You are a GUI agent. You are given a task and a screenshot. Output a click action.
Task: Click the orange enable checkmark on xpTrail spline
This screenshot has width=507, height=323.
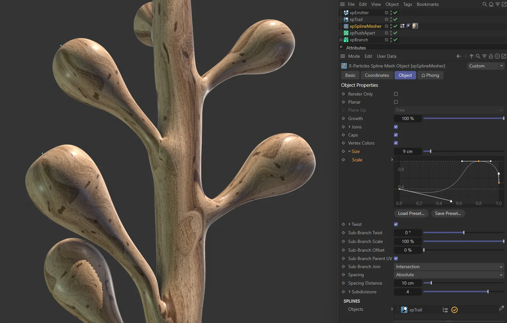tap(454, 310)
